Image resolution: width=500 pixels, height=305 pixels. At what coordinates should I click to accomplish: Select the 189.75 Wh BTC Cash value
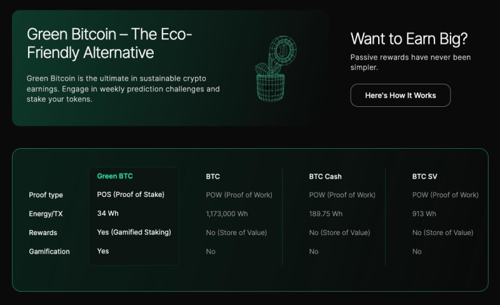click(x=326, y=214)
